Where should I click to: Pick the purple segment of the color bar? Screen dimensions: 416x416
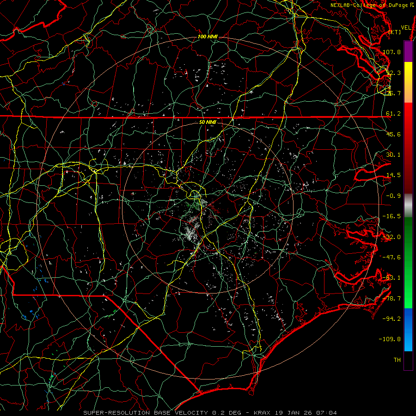coord(408,51)
